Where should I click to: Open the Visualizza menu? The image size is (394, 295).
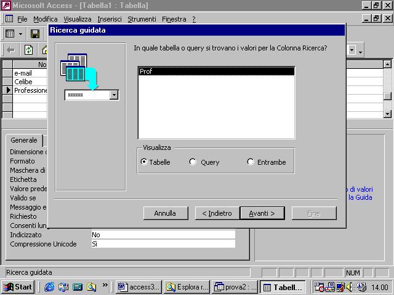point(78,19)
